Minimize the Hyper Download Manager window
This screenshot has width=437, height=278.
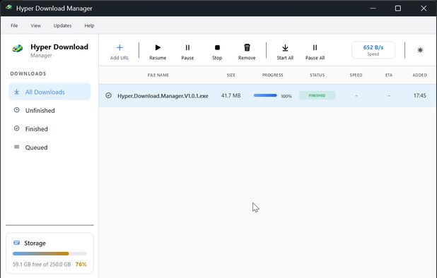pos(373,8)
